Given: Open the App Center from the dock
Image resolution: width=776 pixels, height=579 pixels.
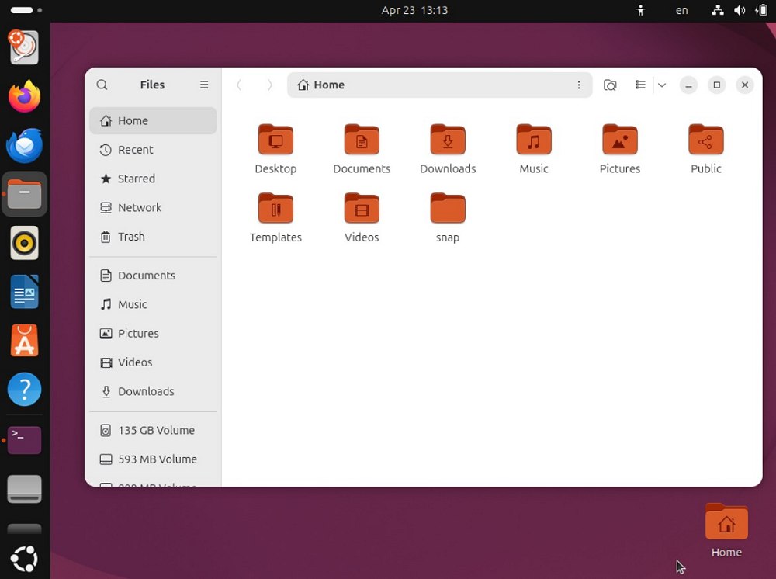Looking at the screenshot, I should pos(24,340).
